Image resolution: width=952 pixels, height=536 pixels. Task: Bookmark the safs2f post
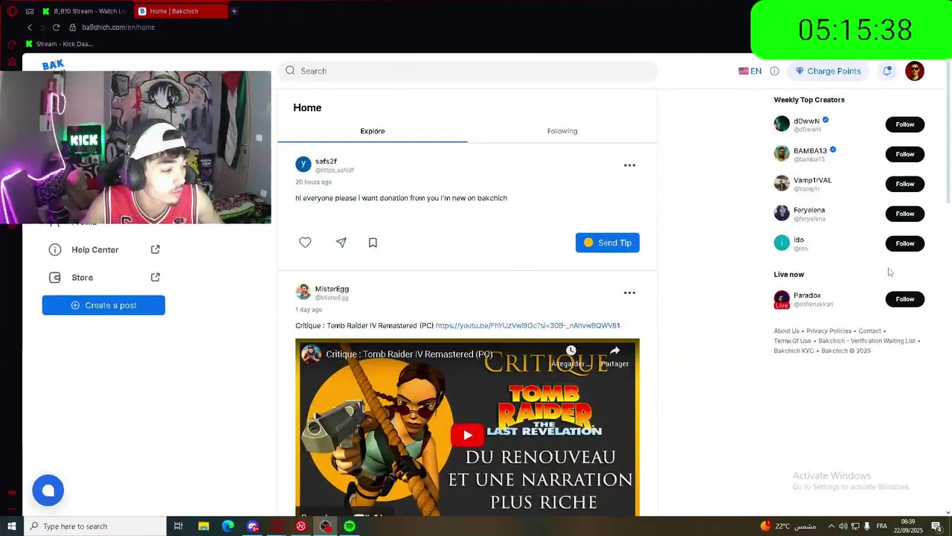pos(373,243)
